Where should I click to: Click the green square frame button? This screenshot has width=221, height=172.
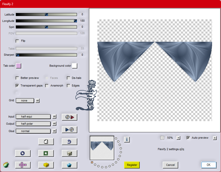46,153
